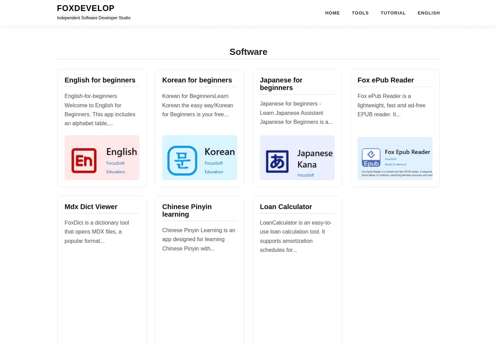Screen dimensions: 497x345
Task: Open the Fox ePub Reader title link
Action: click(386, 80)
